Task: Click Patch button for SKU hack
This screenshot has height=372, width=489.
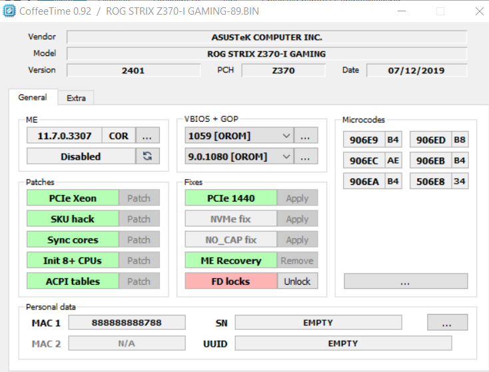Action: pos(139,219)
